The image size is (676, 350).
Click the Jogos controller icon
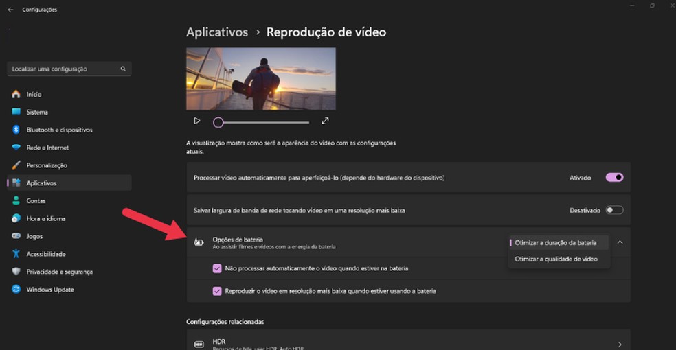pos(16,236)
